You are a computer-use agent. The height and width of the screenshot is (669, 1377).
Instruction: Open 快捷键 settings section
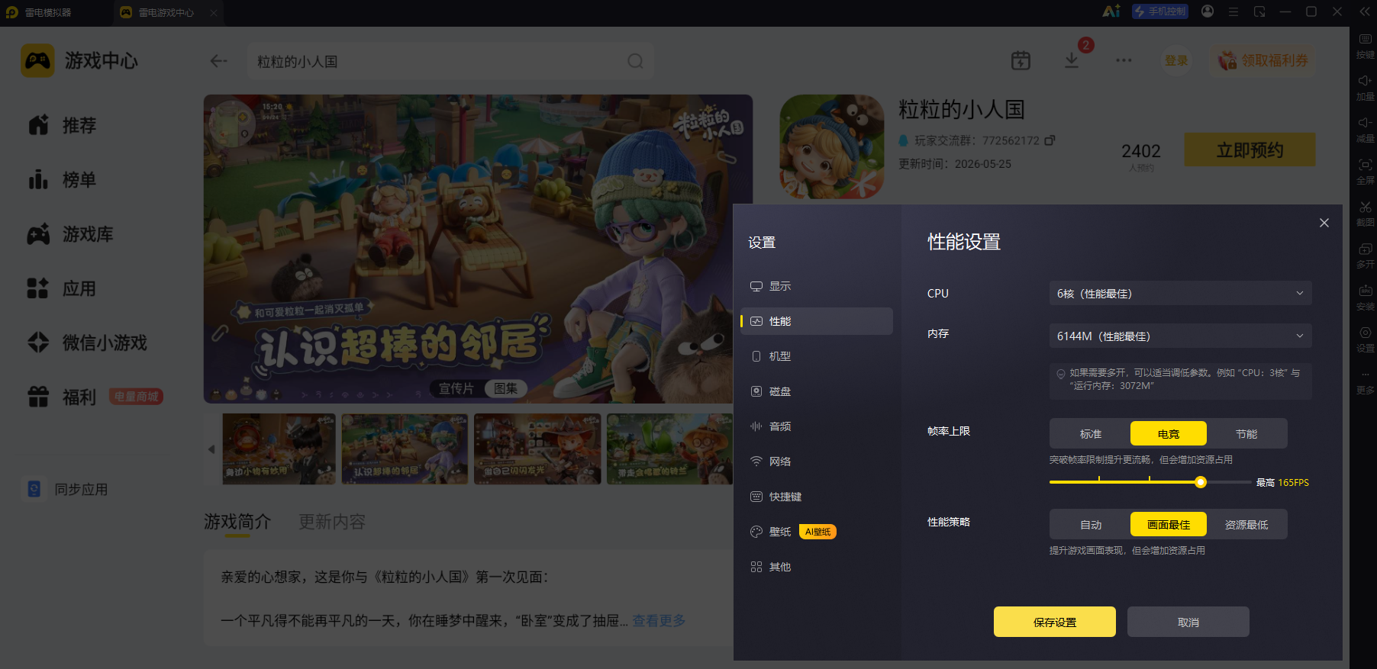coord(817,497)
